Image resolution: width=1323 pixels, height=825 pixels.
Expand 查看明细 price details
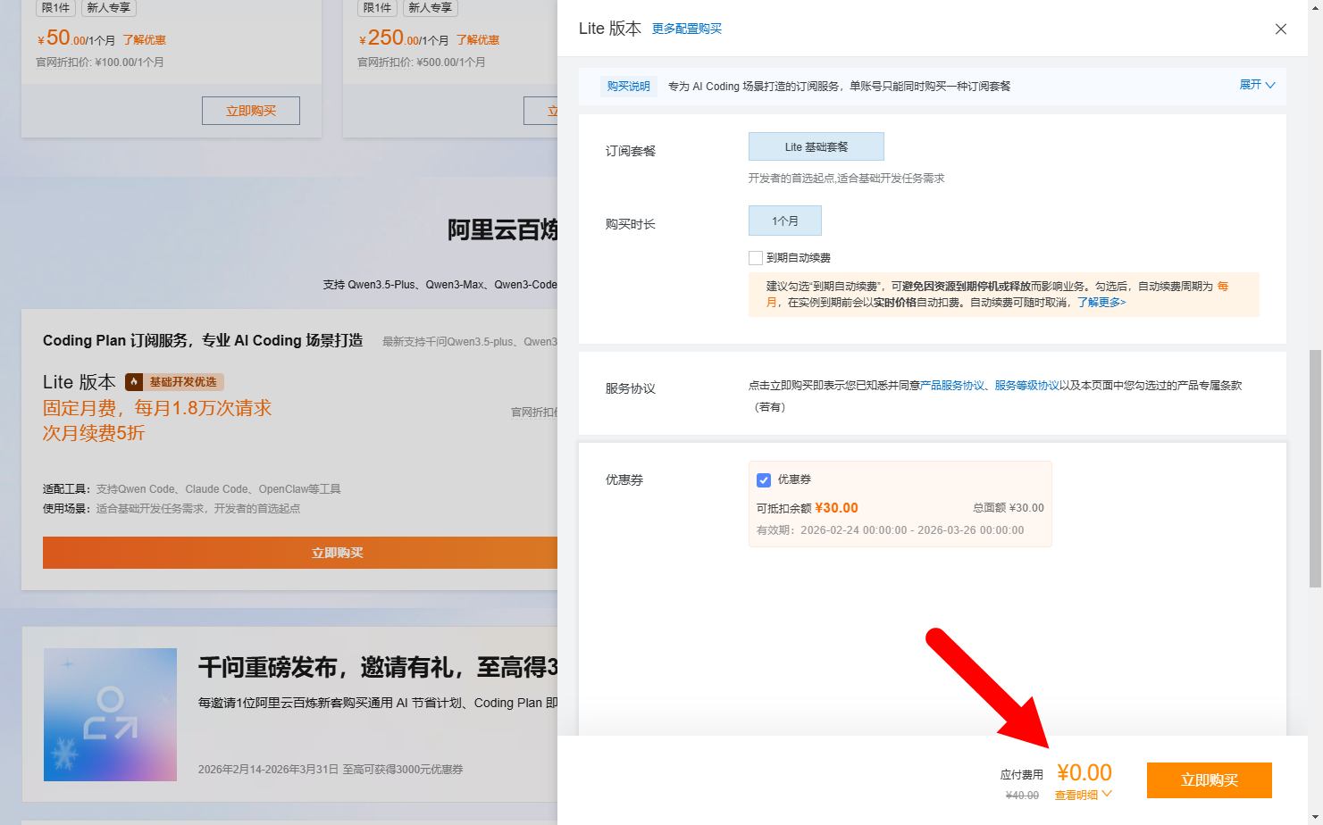pos(1076,795)
